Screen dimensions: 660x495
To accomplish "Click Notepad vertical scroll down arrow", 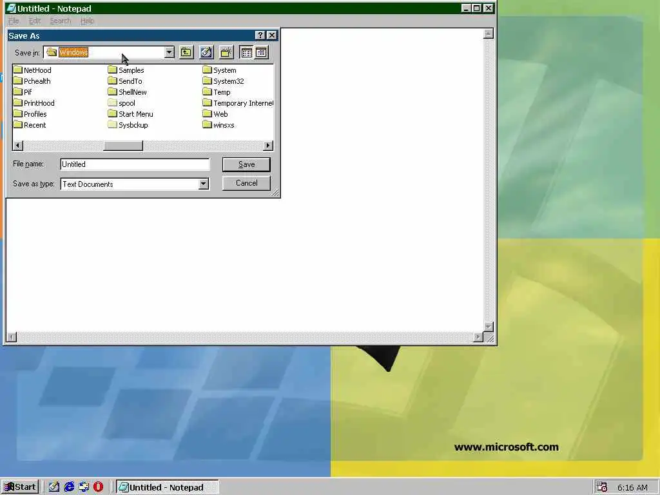I will 489,327.
